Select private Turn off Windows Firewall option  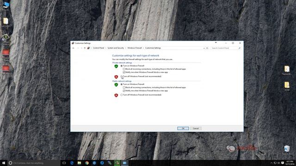pyautogui.click(x=122, y=77)
